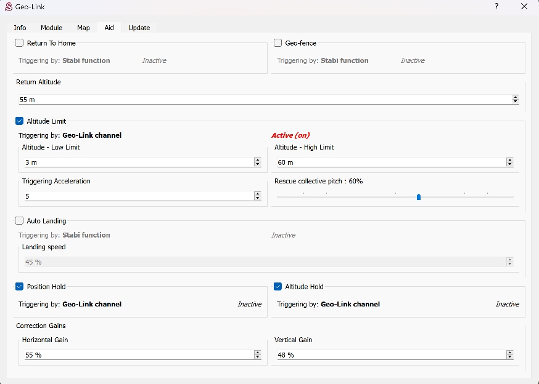Go to the Map tab
This screenshot has height=384, width=539.
coord(83,28)
